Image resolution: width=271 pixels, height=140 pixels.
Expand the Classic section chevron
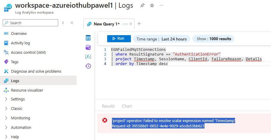click(x=6, y=108)
